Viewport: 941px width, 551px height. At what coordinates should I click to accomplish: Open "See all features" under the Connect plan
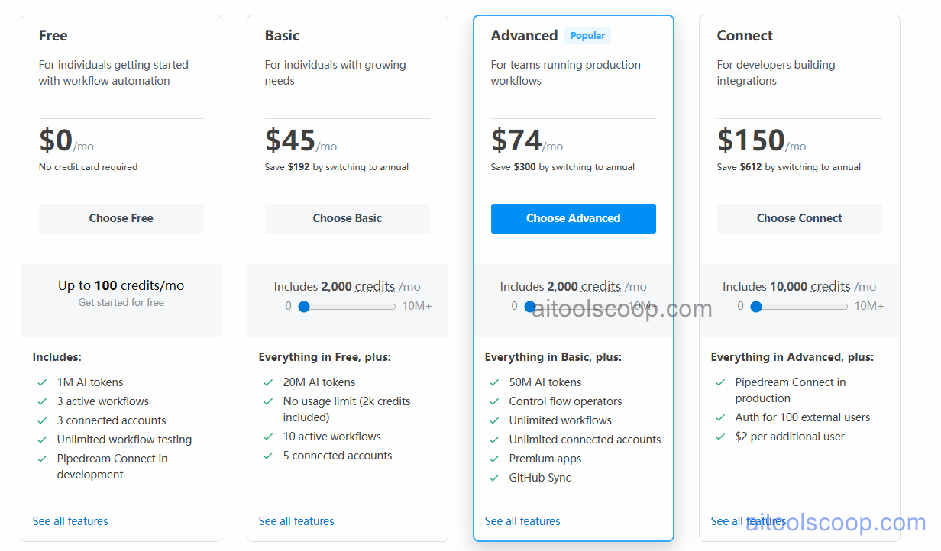(749, 521)
